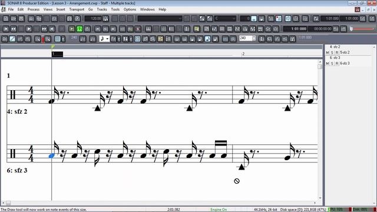Click the horizontal scrollbar of the staff
The height and width of the screenshot is (212, 377).
point(159,203)
